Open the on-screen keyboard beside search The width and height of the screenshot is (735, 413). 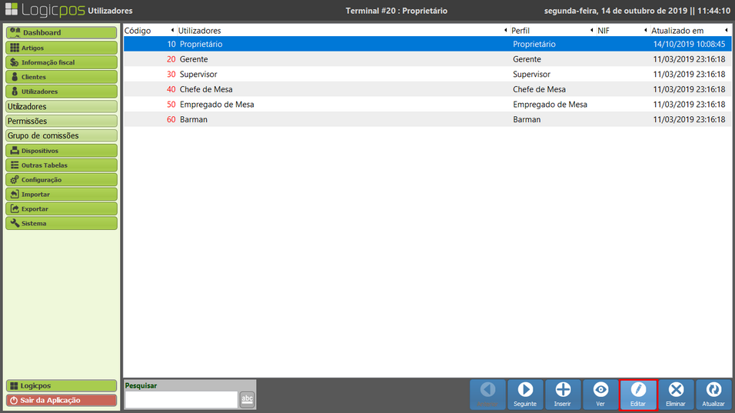click(247, 398)
